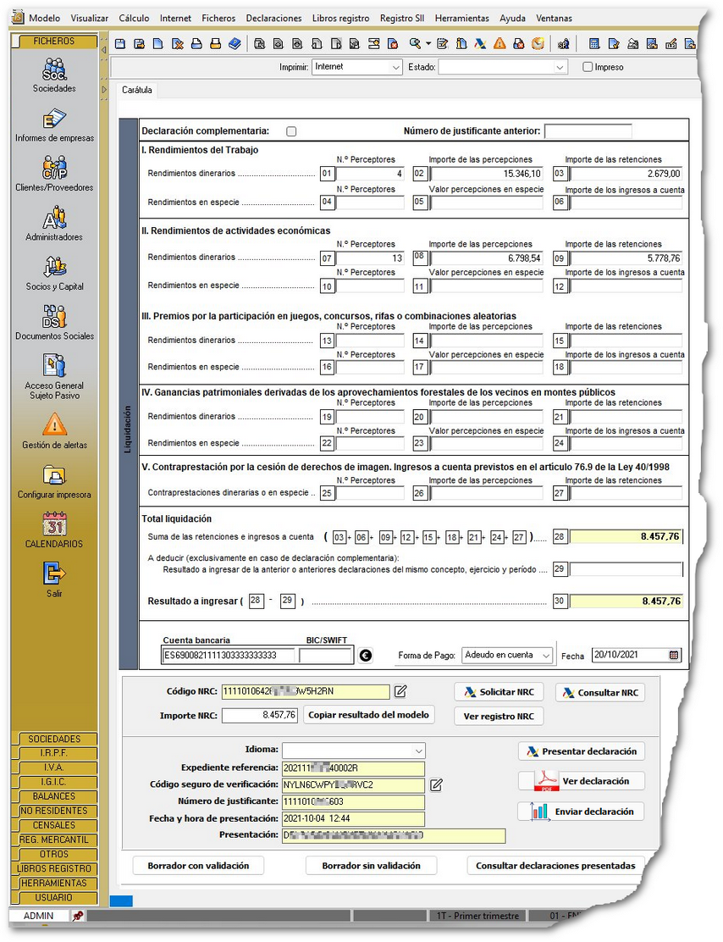Click Borrador con validación

tap(198, 866)
